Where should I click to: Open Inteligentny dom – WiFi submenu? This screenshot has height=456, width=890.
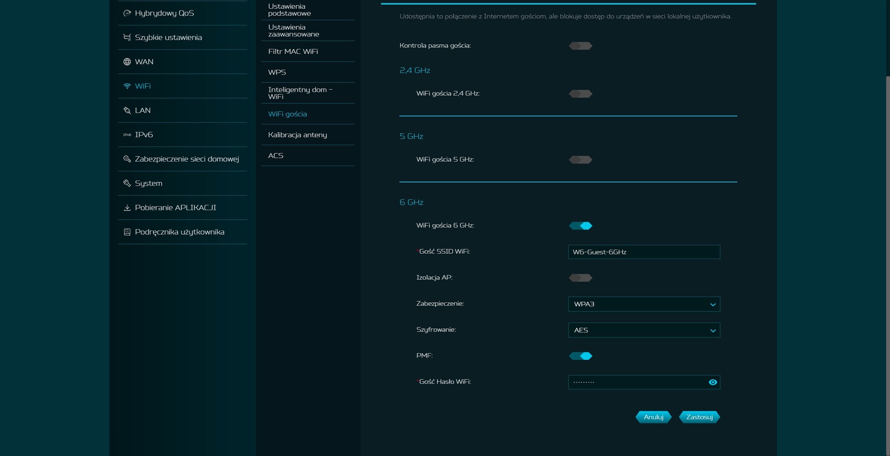(x=308, y=93)
